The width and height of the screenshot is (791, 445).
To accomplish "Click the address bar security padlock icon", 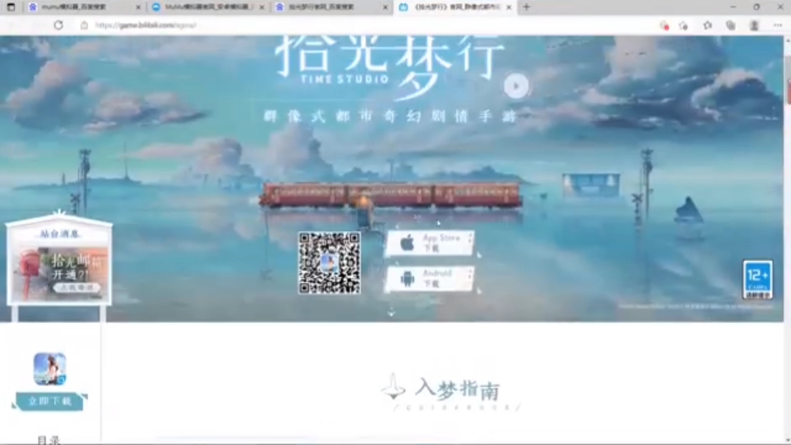I will click(x=83, y=24).
